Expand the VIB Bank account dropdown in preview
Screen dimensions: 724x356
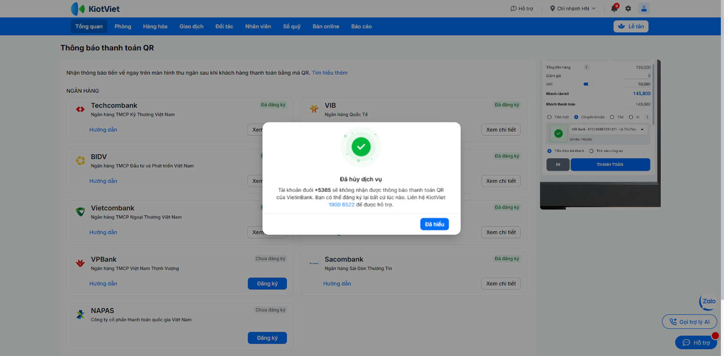pos(608,129)
